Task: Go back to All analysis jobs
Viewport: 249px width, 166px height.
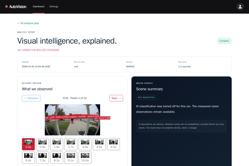Action: click(28, 23)
